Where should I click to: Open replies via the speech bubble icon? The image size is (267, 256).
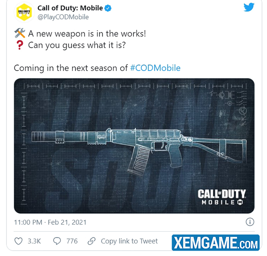57,241
